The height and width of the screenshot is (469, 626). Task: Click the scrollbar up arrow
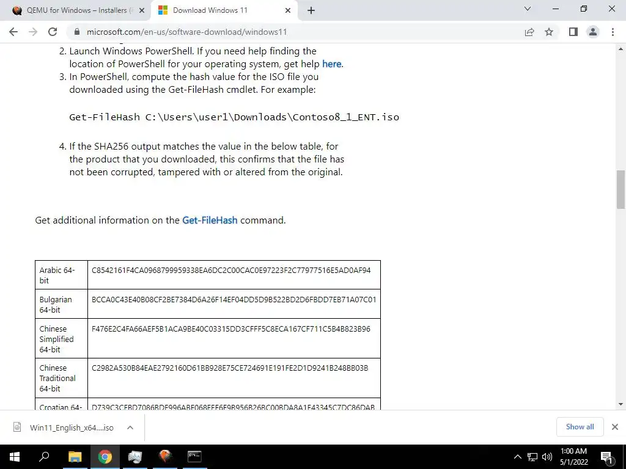pyautogui.click(x=620, y=49)
